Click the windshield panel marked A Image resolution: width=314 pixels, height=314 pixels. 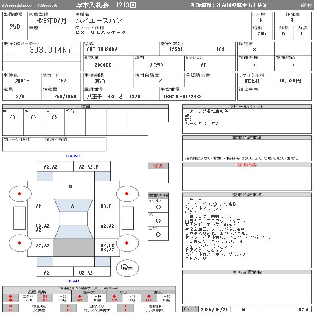coord(73,205)
